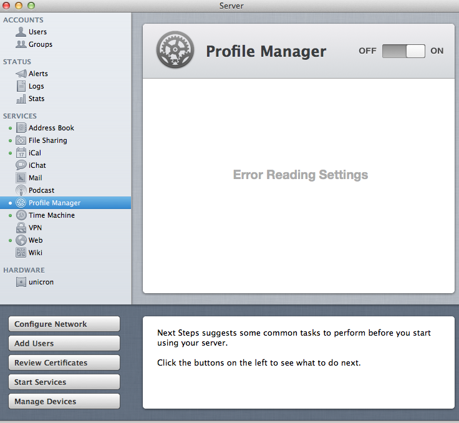Screen dimensions: 459x423
Task: Click the Logs document icon
Action: 21,86
